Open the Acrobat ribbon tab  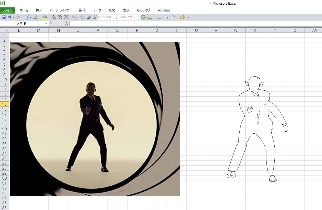[x=164, y=10]
